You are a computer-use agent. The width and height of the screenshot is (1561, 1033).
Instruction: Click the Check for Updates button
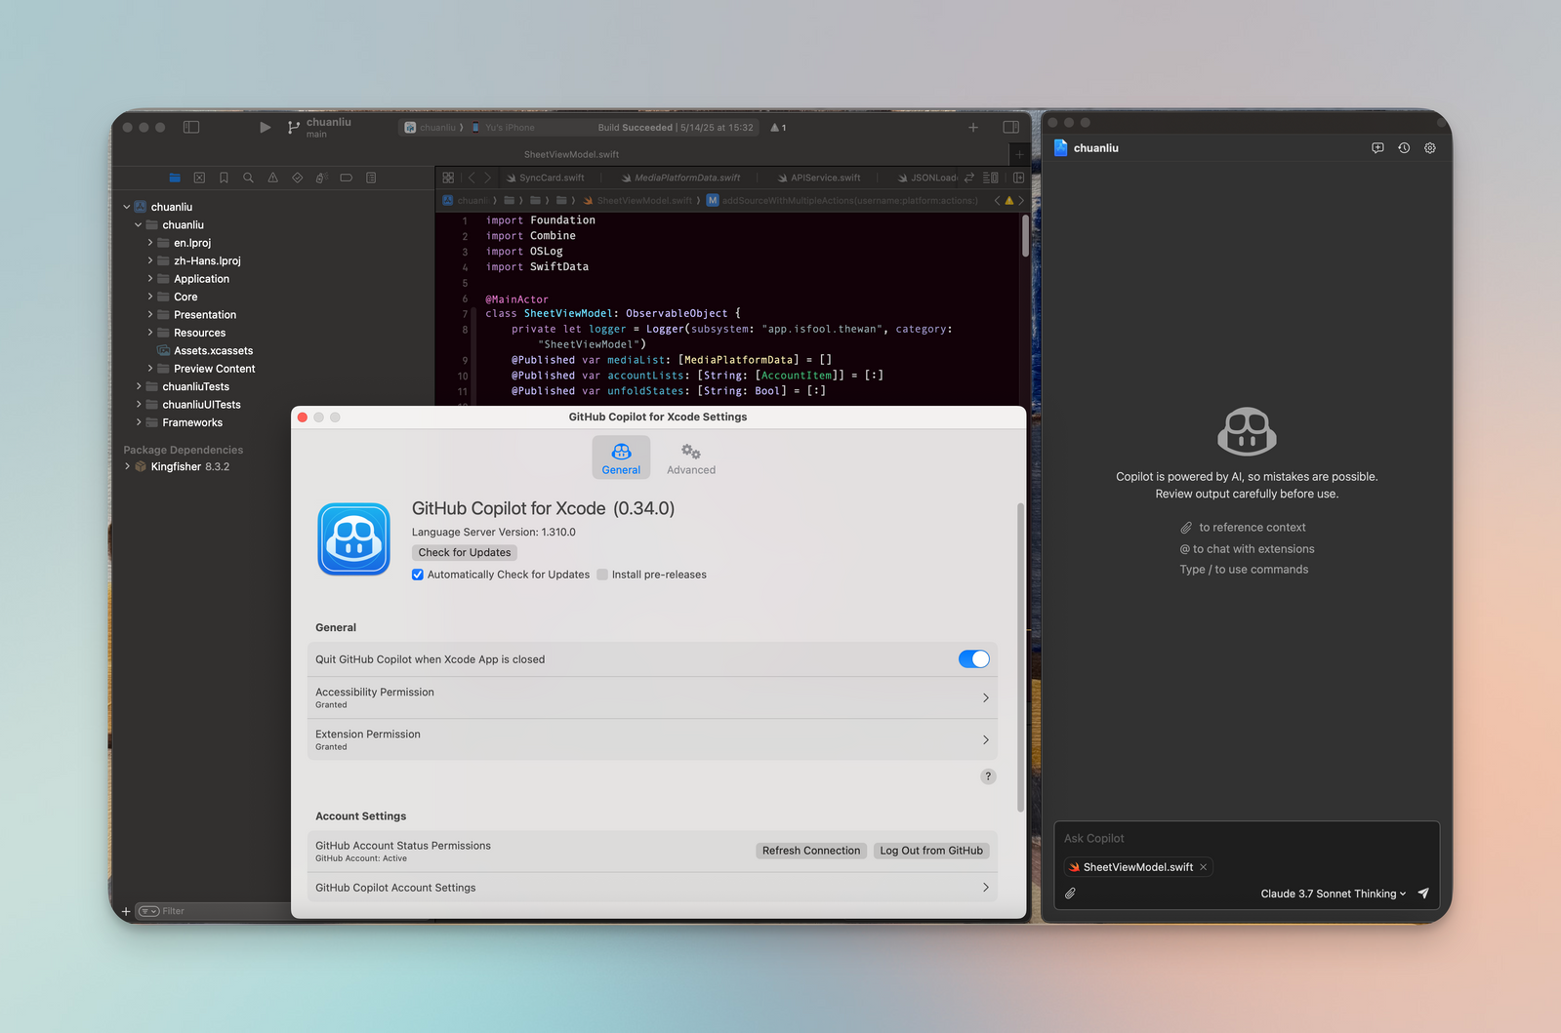tap(465, 552)
